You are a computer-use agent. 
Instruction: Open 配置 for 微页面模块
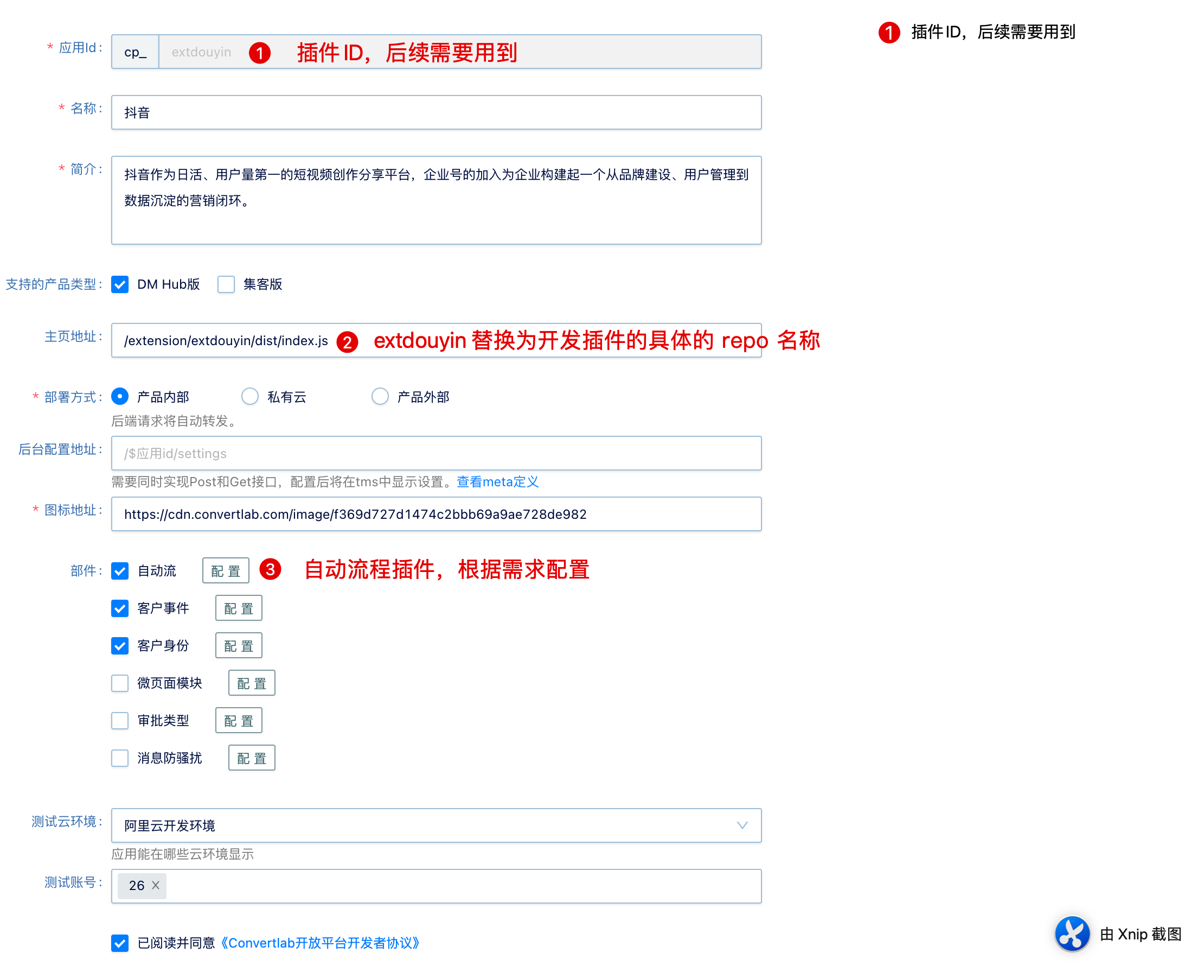click(252, 683)
